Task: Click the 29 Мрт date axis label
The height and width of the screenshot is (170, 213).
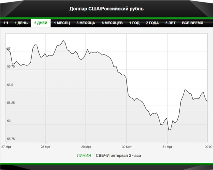Action: point(86,146)
